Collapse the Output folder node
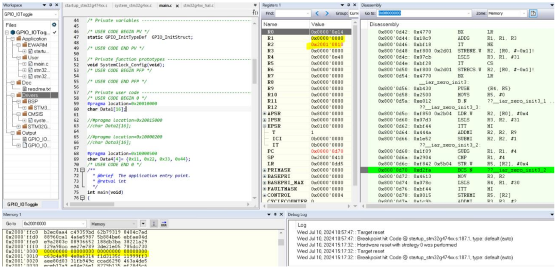 (x=13, y=133)
